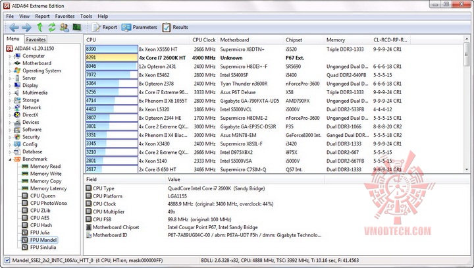
Task: Select the 8046 Opteron 2431 score bar
Action: tap(111, 67)
